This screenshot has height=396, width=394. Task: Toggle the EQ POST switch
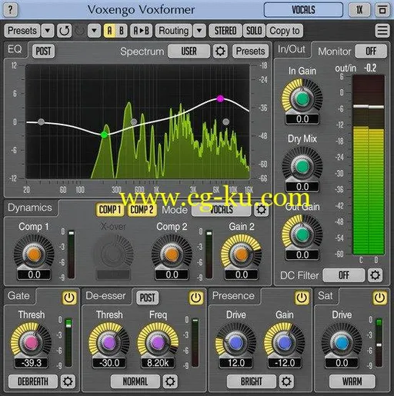coord(43,51)
